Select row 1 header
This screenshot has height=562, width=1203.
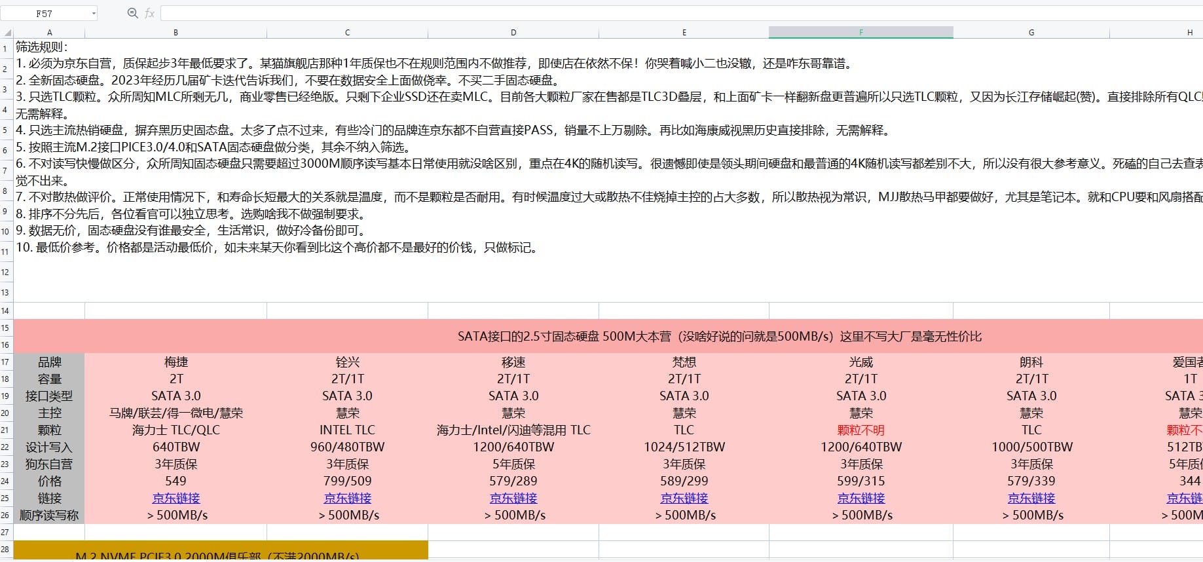point(6,47)
